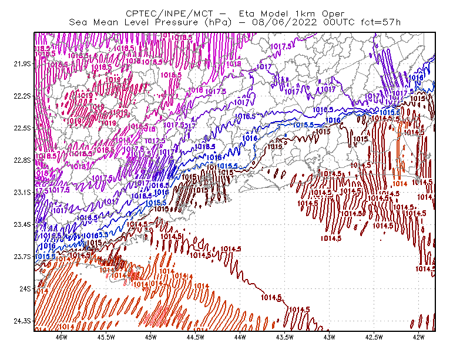The height and width of the screenshot is (363, 470).
Task: Click the chart title 'Eta Model 1km Oper'
Action: tap(291, 14)
